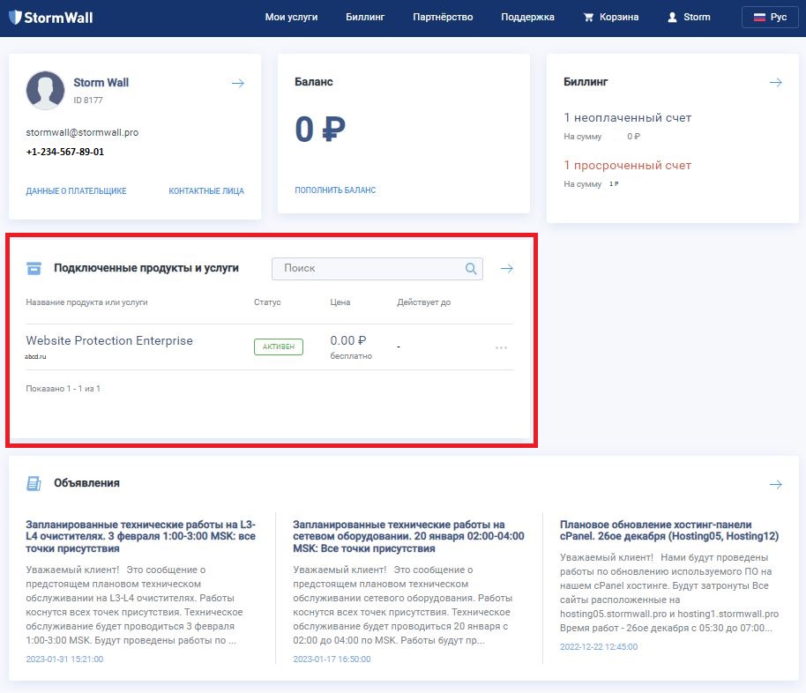Viewport: 806px width, 693px height.
Task: Click the Storm Wall profile avatar
Action: pos(45,91)
